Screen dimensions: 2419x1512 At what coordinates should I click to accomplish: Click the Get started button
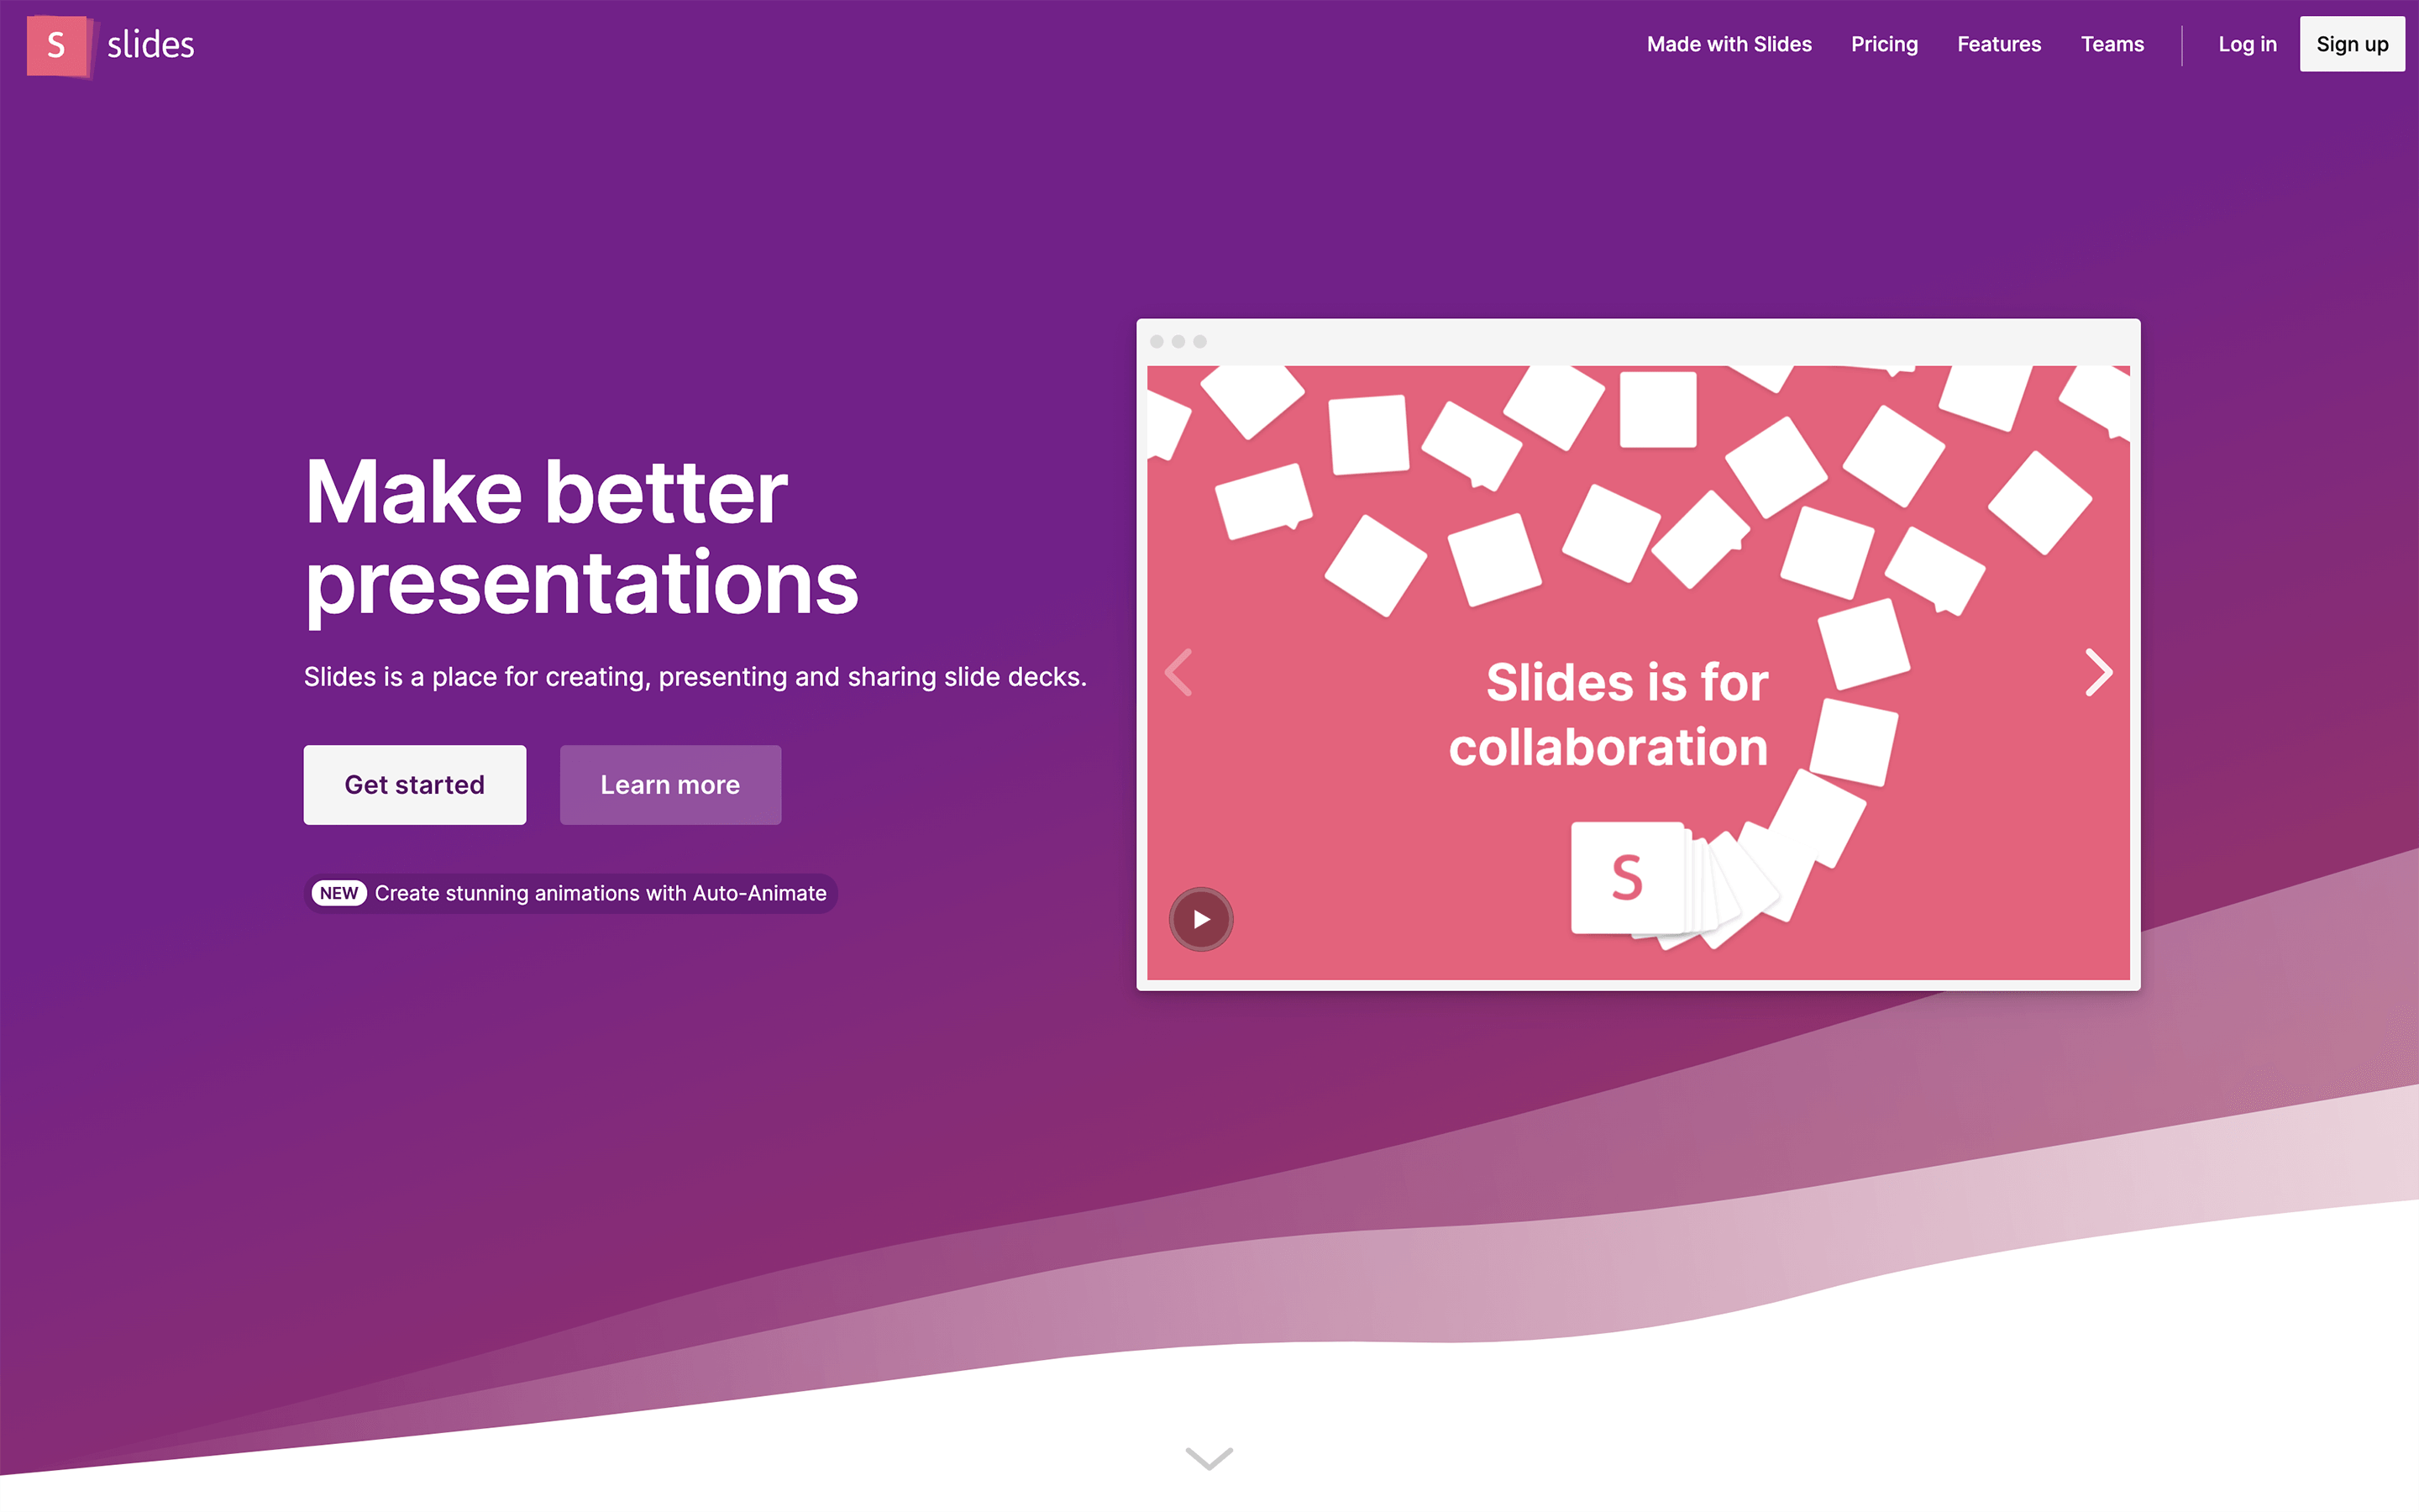coord(414,784)
